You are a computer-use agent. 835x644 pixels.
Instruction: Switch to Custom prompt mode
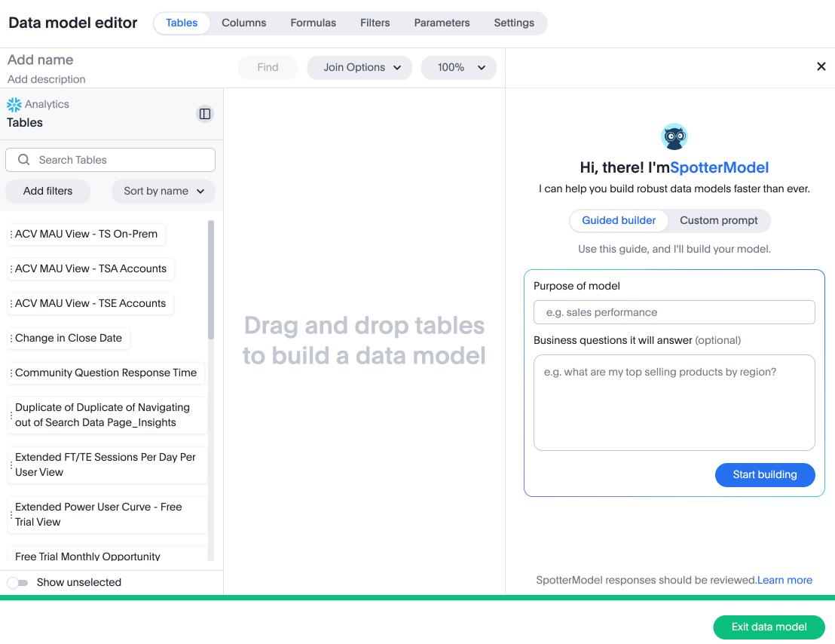tap(718, 220)
